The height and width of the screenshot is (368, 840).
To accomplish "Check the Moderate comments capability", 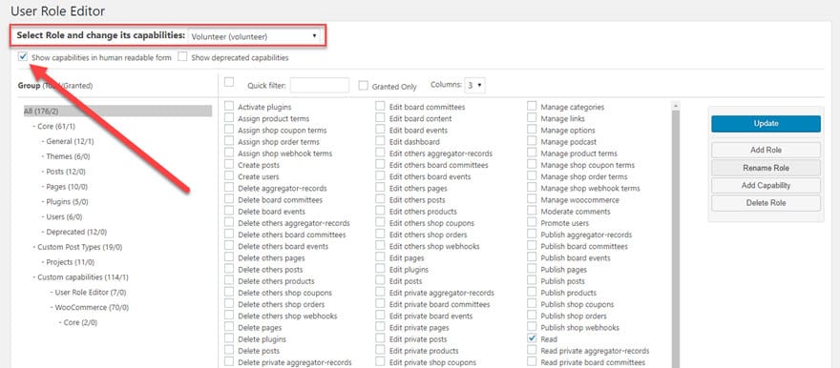I will (x=532, y=211).
